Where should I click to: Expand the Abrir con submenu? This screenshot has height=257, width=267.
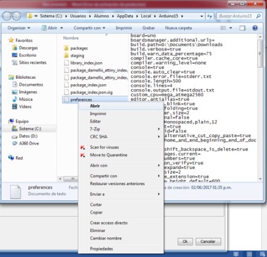121,165
